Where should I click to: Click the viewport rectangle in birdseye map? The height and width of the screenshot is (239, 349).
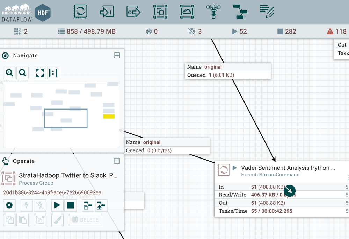click(66, 118)
